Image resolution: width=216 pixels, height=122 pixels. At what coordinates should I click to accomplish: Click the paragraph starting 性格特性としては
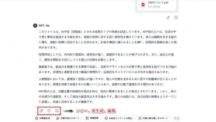[106, 57]
